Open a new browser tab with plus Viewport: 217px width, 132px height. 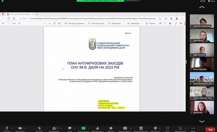point(37,14)
